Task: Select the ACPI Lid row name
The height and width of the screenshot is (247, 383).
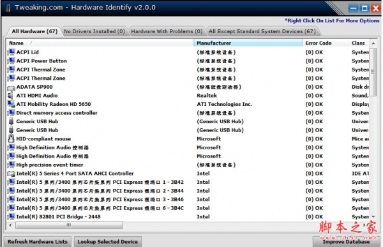Action: [x=27, y=52]
